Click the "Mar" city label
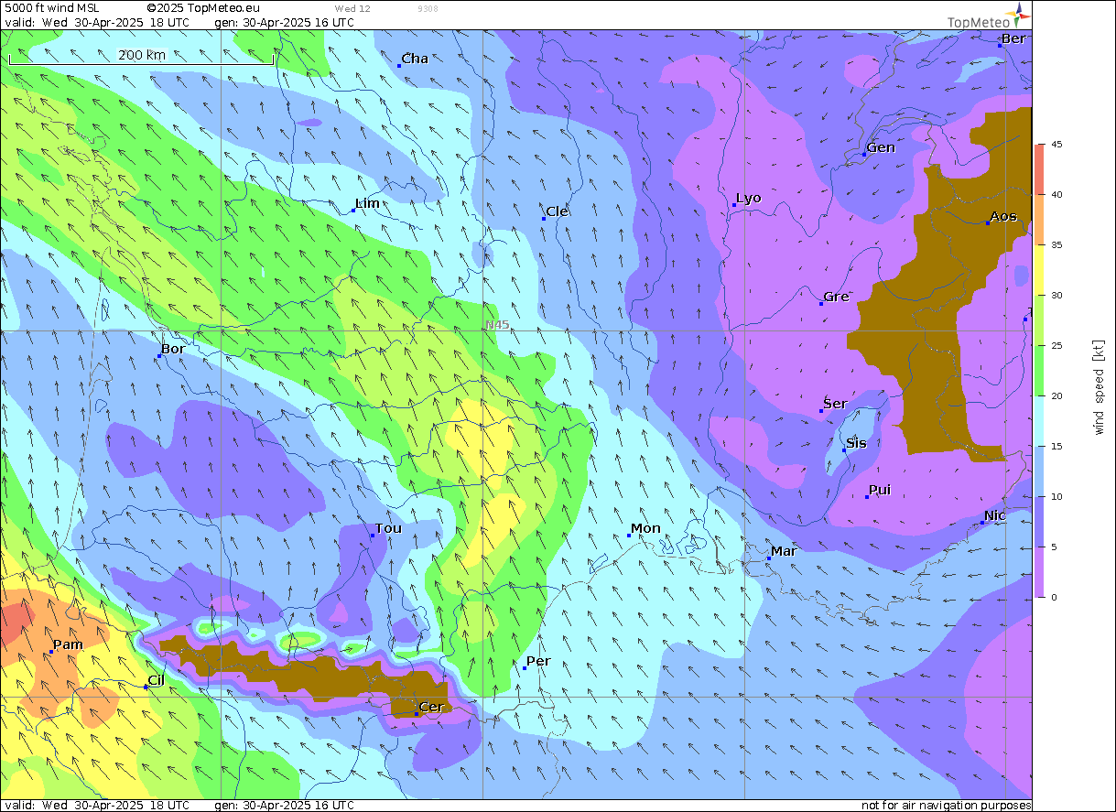This screenshot has height=812, width=1116. click(x=784, y=551)
